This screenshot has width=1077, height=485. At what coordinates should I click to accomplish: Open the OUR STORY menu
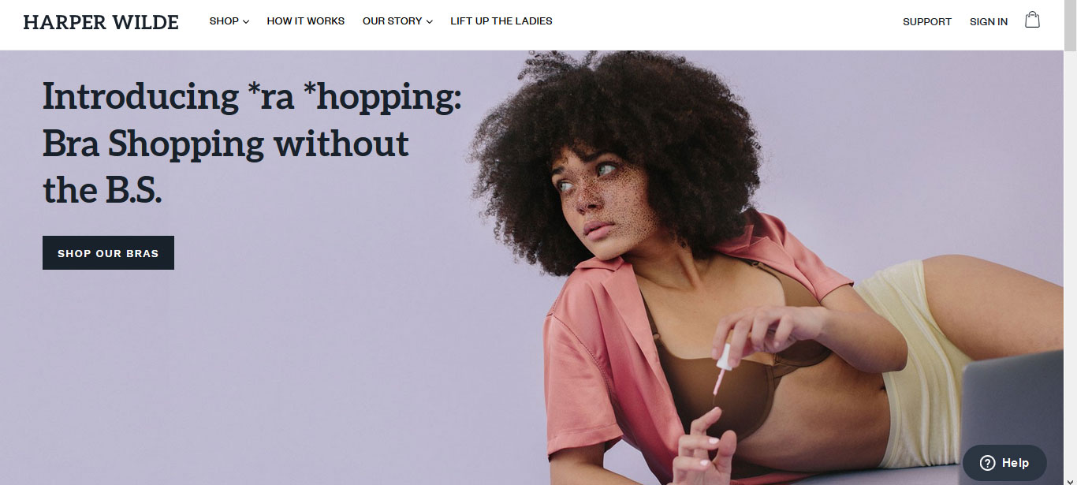pyautogui.click(x=397, y=21)
